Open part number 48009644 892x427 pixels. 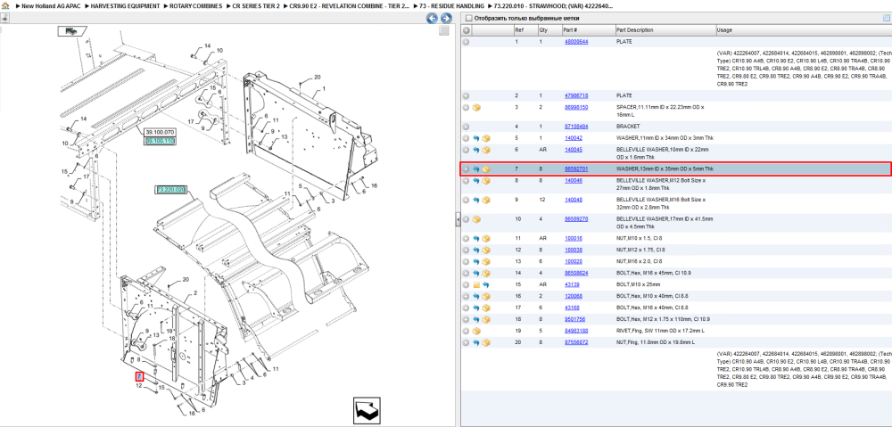point(575,42)
